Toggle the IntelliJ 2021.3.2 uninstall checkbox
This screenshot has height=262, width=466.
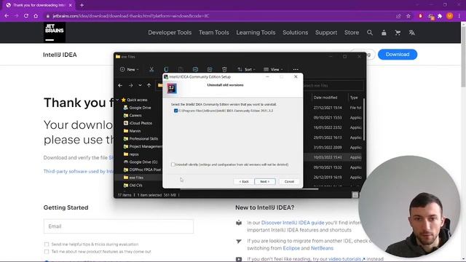[x=175, y=111]
